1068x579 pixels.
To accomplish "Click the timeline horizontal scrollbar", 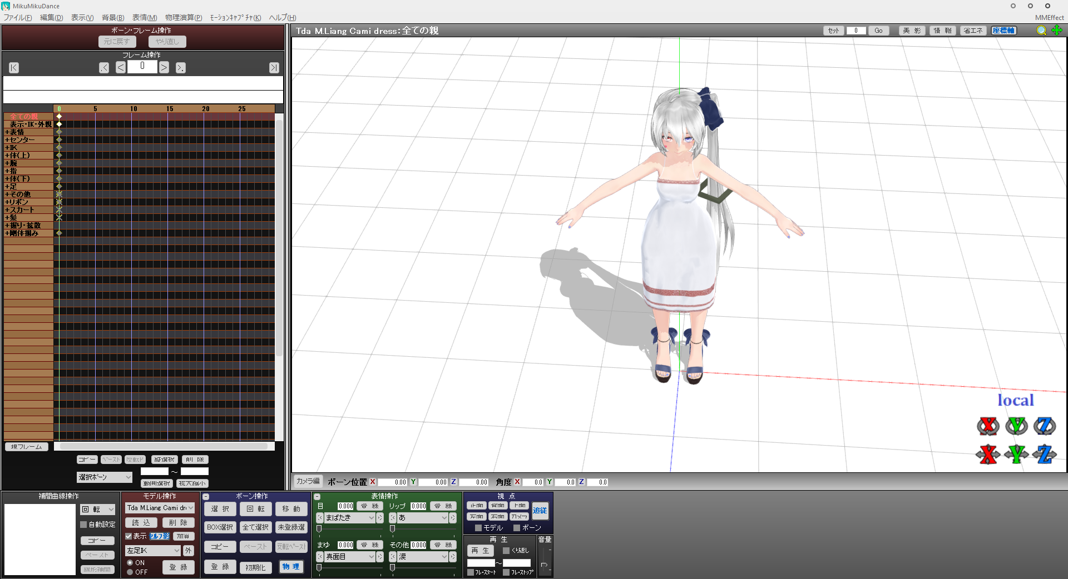I will [164, 446].
